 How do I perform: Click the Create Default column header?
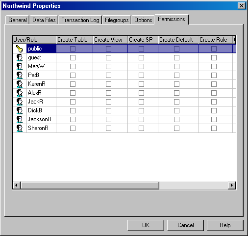click(x=178, y=40)
